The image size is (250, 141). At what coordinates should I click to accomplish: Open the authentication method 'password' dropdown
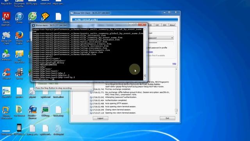coord(172,38)
